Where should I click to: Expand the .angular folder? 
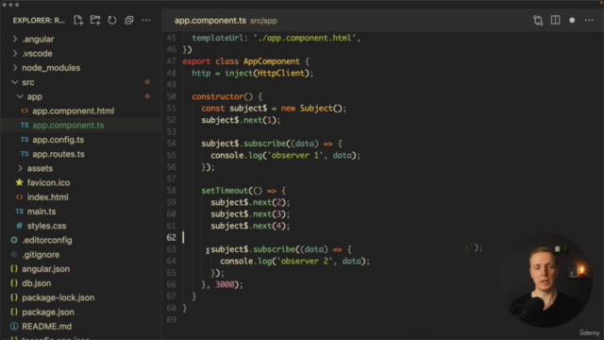pyautogui.click(x=15, y=39)
